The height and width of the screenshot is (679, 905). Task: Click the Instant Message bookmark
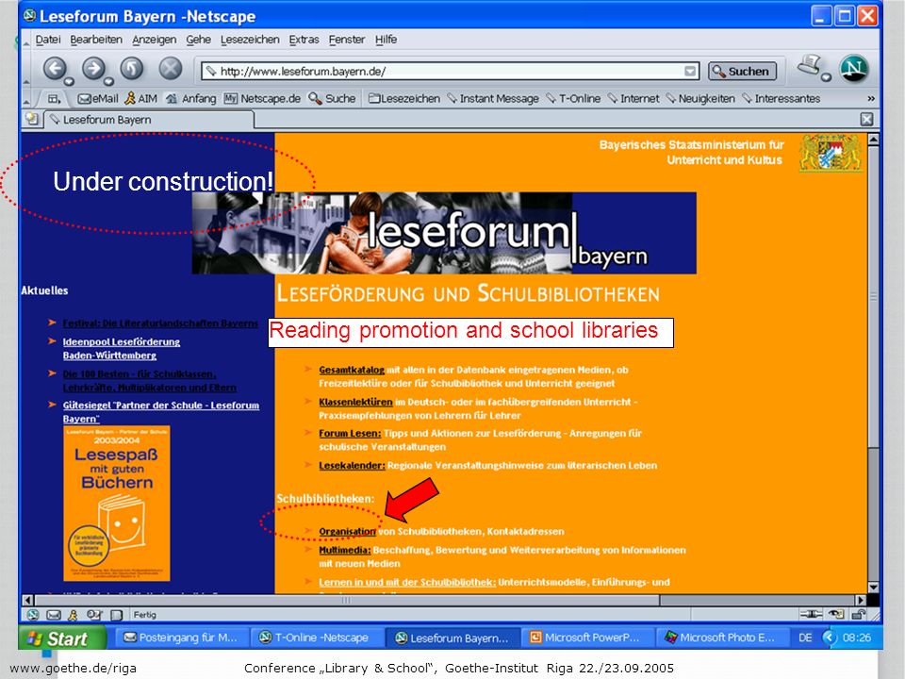click(x=493, y=99)
